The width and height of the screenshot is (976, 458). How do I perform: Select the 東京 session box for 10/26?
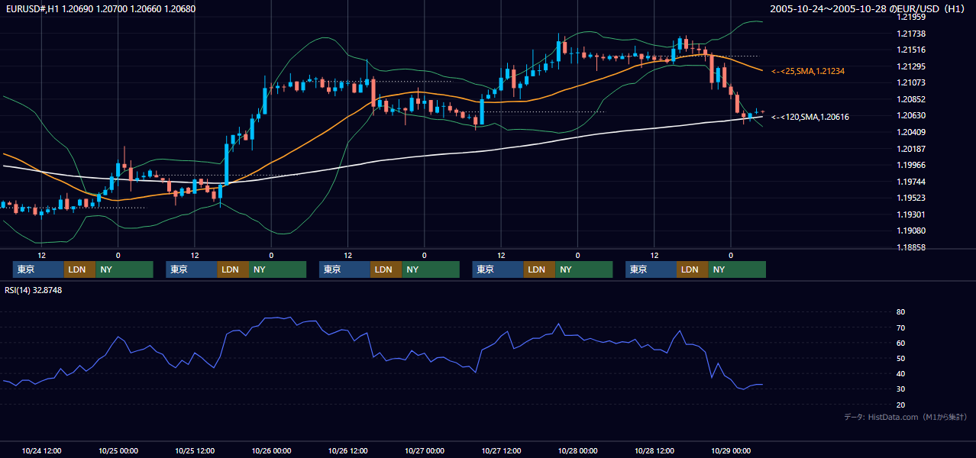pos(344,269)
